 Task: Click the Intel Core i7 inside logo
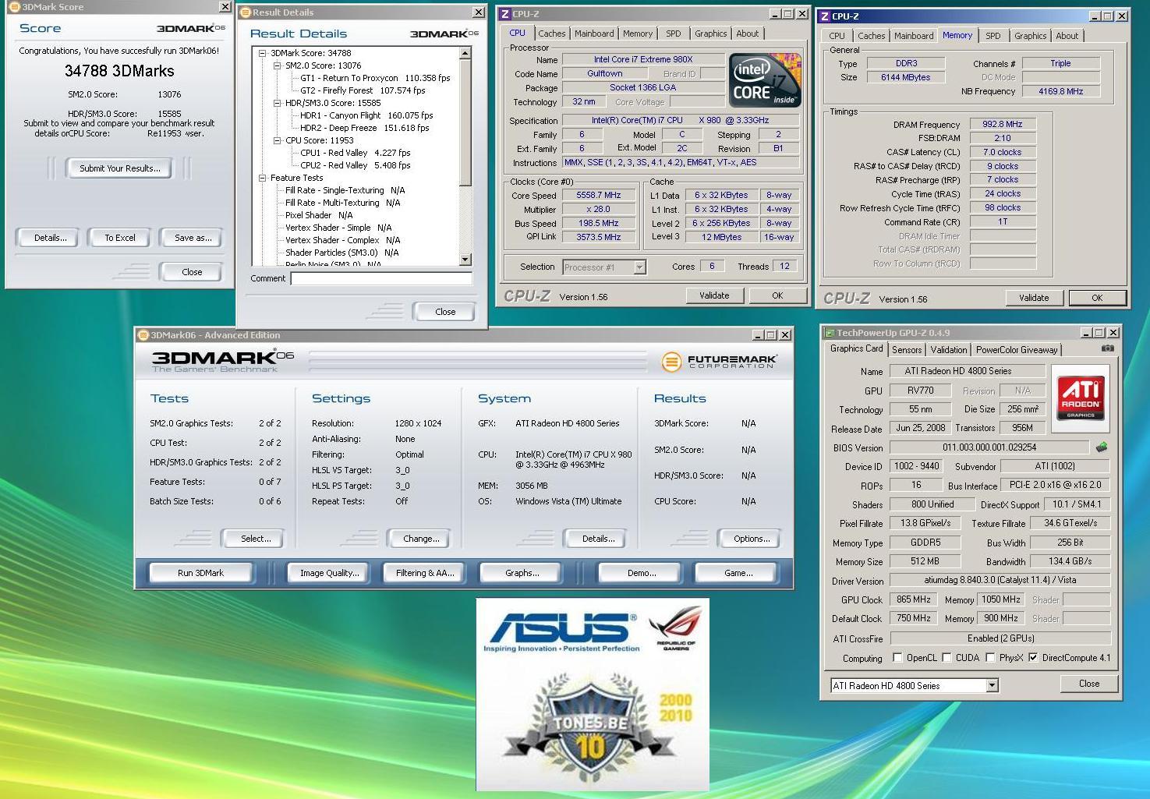pyautogui.click(x=764, y=80)
